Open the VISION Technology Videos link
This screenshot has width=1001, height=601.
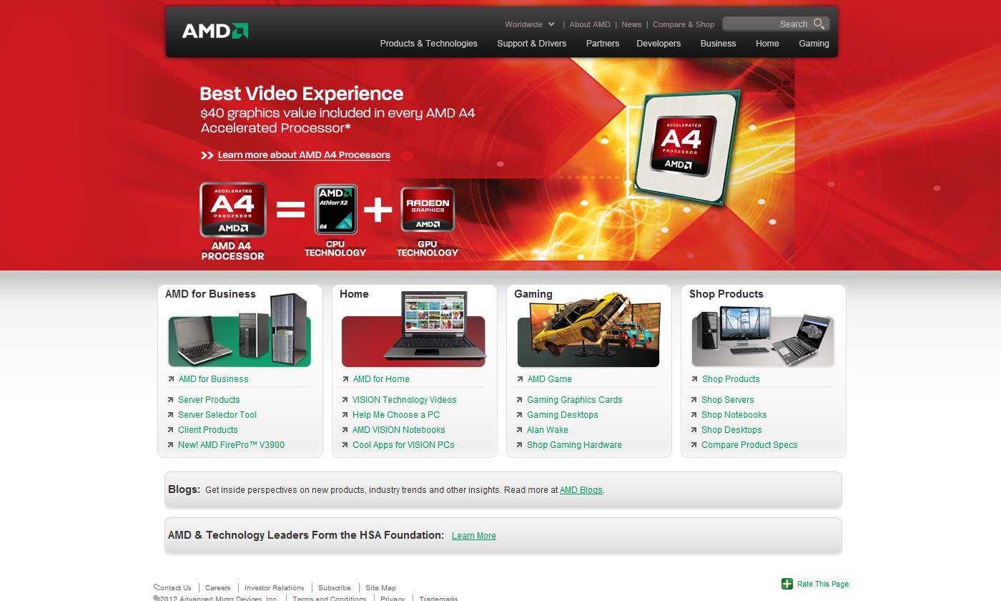pos(404,400)
